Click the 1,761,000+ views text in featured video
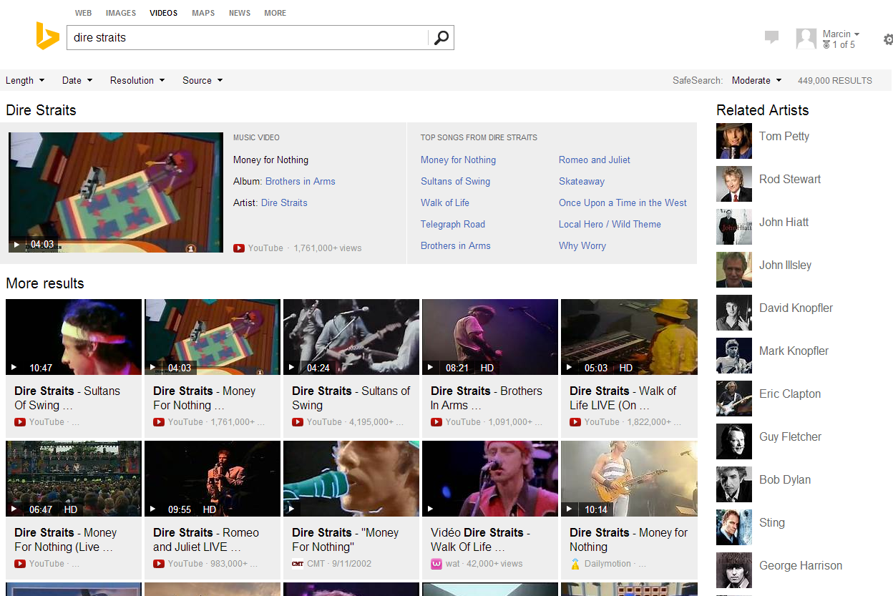The height and width of the screenshot is (596, 893). pos(328,248)
